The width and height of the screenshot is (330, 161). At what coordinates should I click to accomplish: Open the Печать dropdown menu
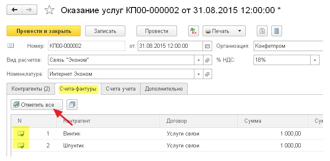[x=224, y=31]
